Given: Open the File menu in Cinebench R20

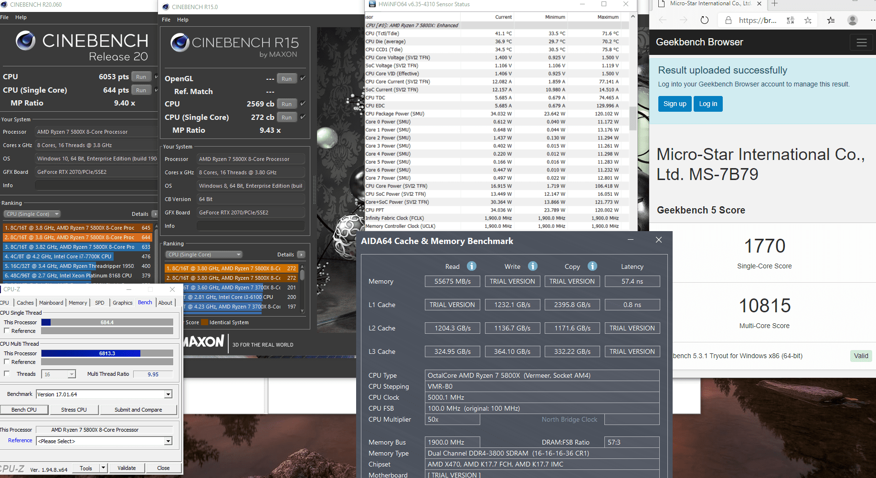Looking at the screenshot, I should pos(4,17).
